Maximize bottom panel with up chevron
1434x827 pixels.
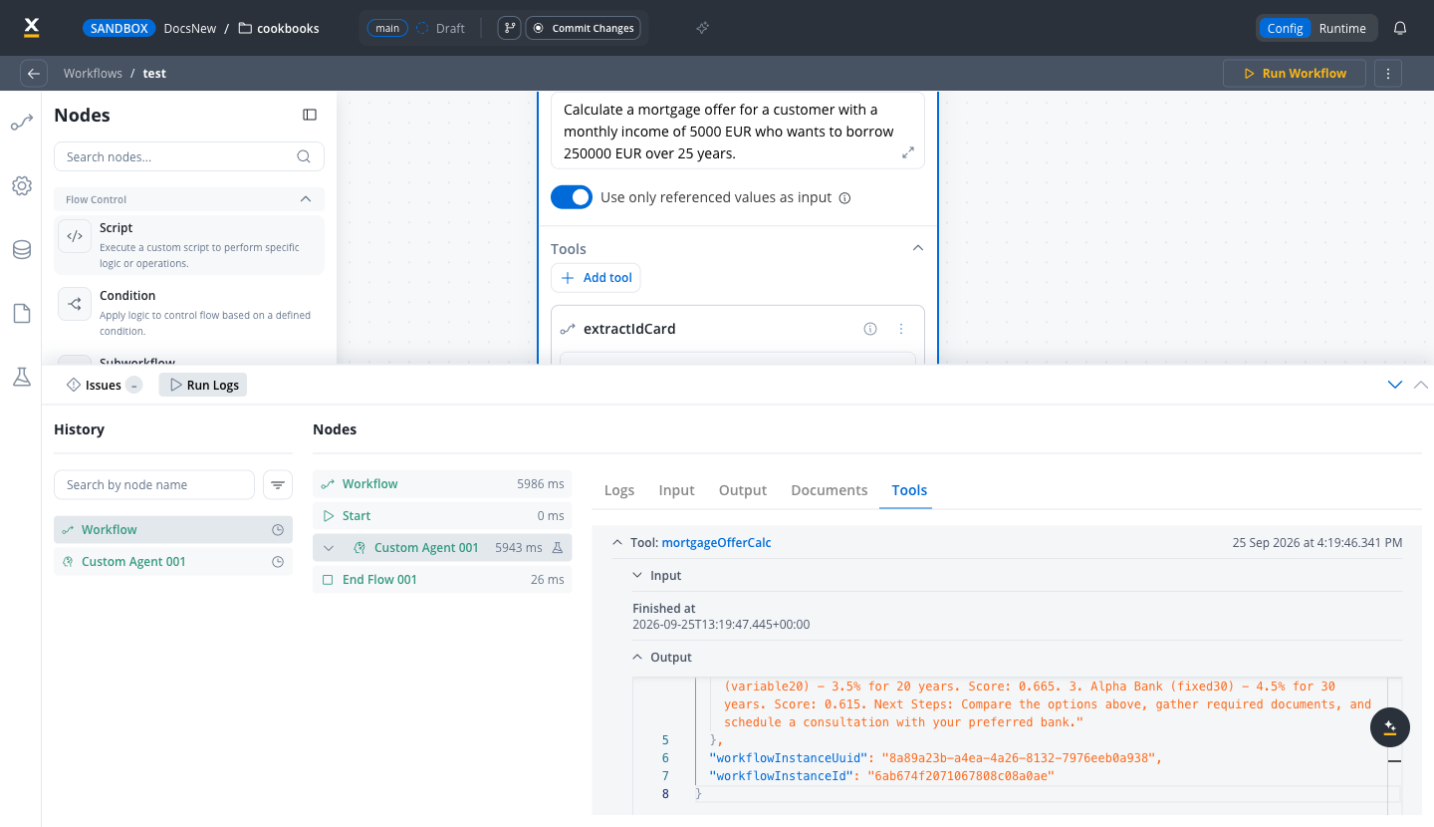[x=1421, y=385]
